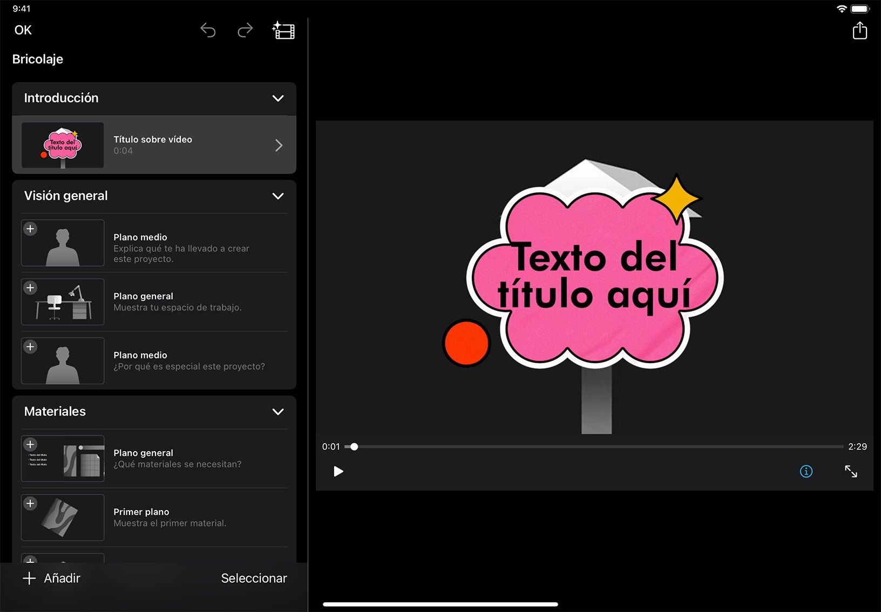The height and width of the screenshot is (612, 881).
Task: Collapse the Visión general section
Action: (x=278, y=196)
